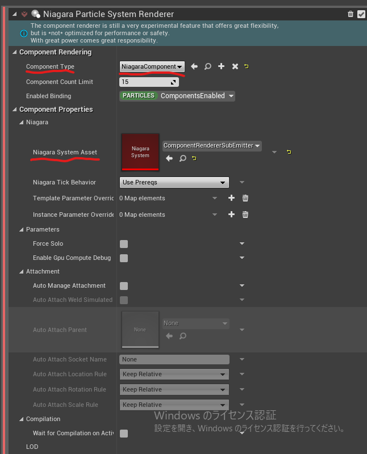Enable the Force Solo checkbox
Viewport: 367px width, 454px height.
pyautogui.click(x=124, y=244)
